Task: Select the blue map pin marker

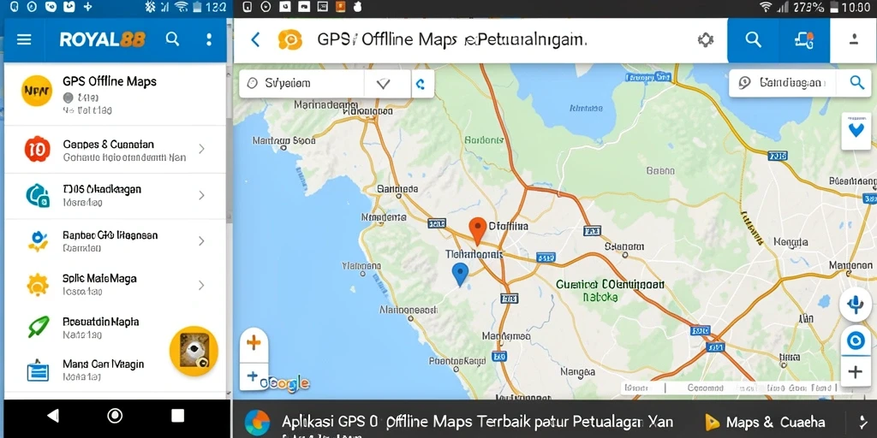Action: [x=460, y=275]
